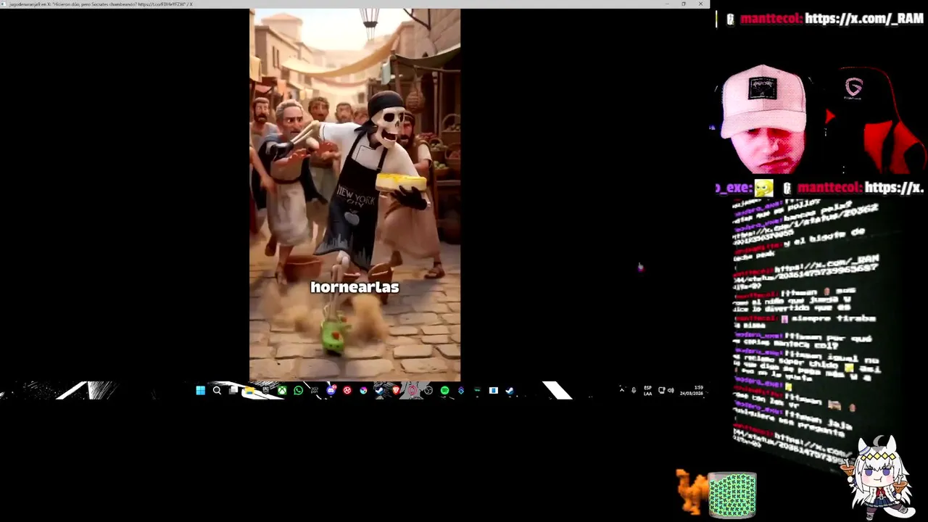
Task: Maximize the media viewer window
Action: [x=683, y=4]
